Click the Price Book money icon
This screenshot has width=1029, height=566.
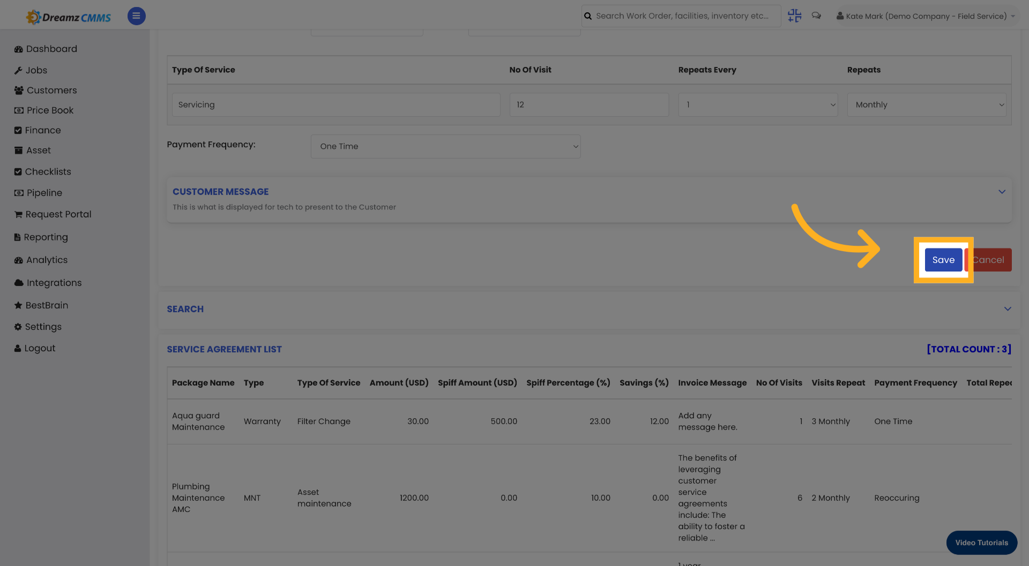pos(19,110)
